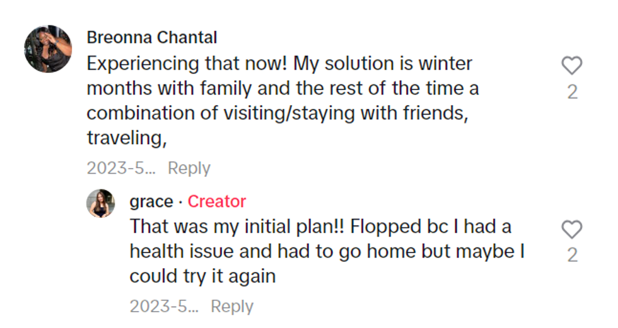618x328 pixels.
Task: Like Breonna Chantal's comment with the heart
Action: click(x=571, y=66)
